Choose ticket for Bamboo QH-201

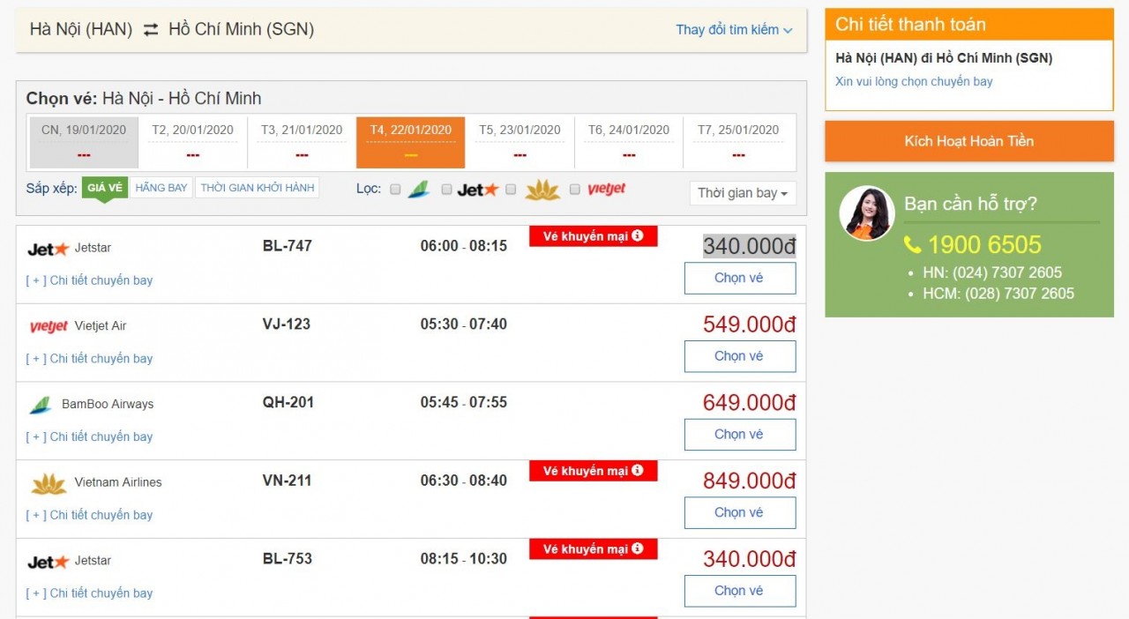[740, 435]
